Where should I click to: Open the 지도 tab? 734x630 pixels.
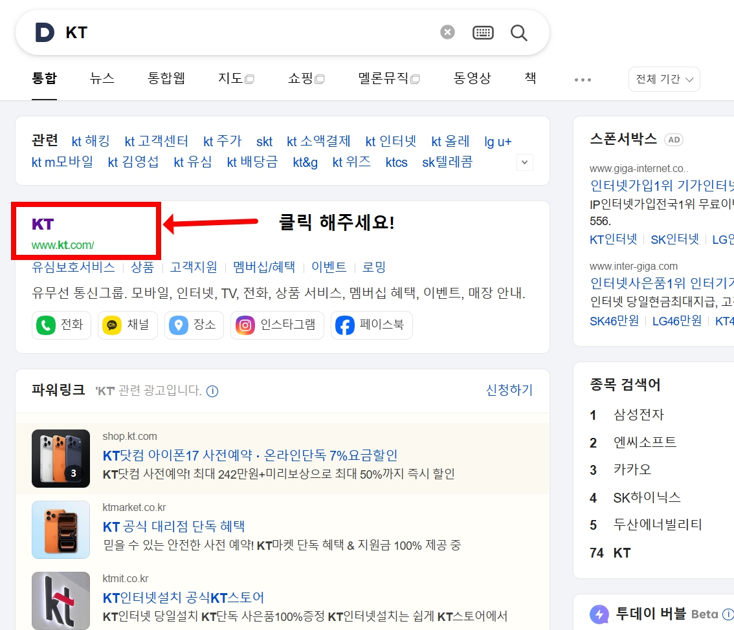pos(236,78)
